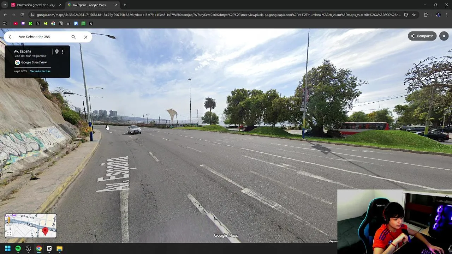The image size is (452, 254).
Task: Click the install app icon in the address bar
Action: tap(406, 15)
